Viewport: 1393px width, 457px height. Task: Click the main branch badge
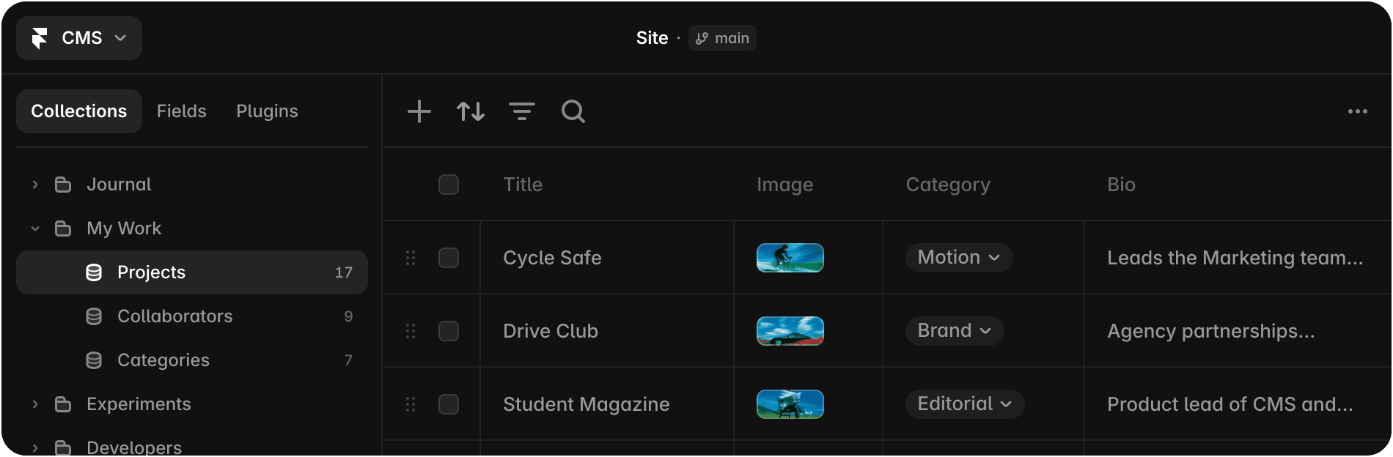pos(722,38)
